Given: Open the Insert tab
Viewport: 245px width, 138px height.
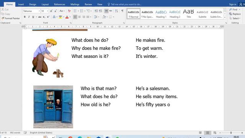Looking at the screenshot, I should point(21,4).
